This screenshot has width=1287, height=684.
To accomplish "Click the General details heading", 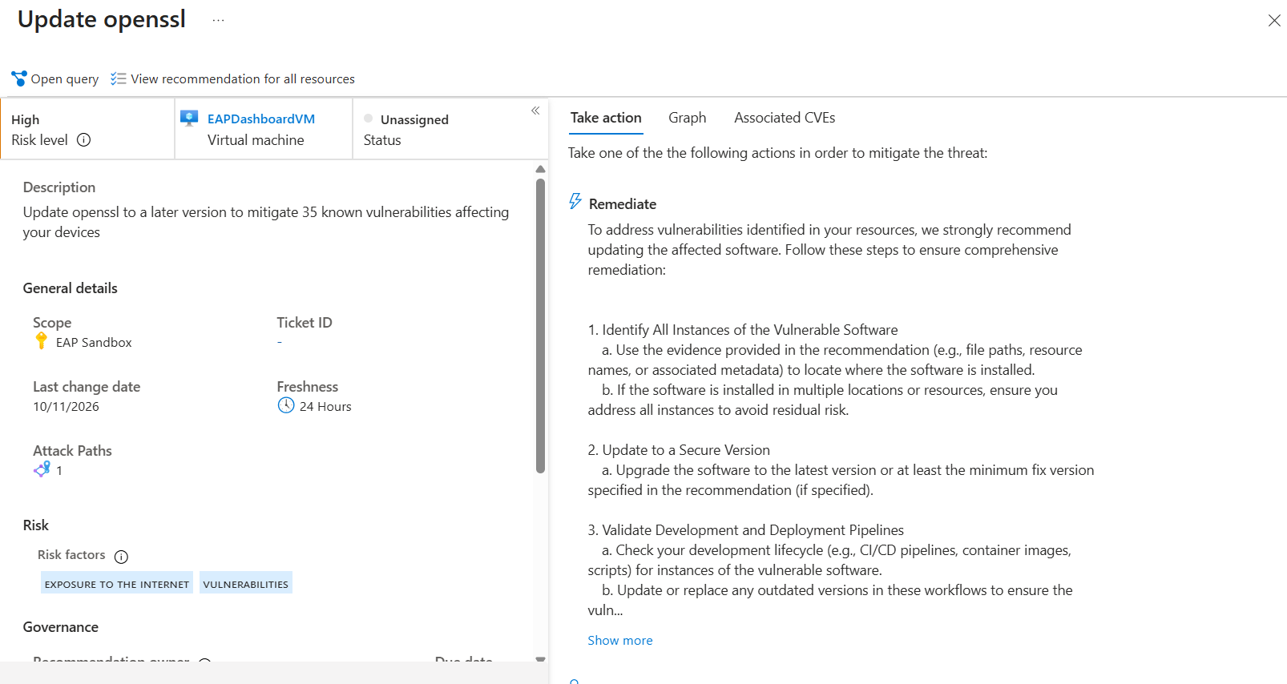I will coord(71,288).
